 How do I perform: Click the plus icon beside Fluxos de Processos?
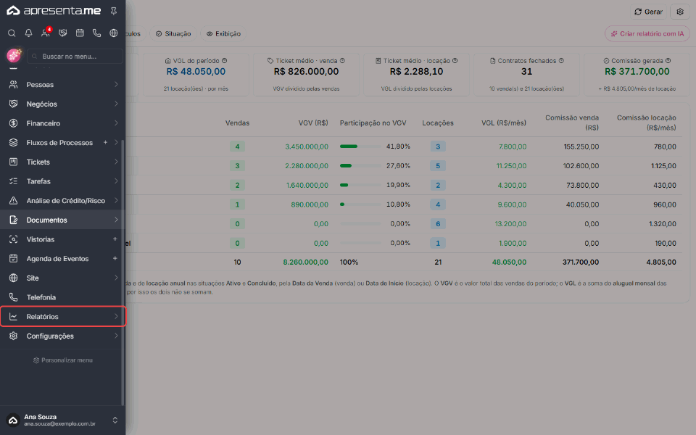coord(105,143)
